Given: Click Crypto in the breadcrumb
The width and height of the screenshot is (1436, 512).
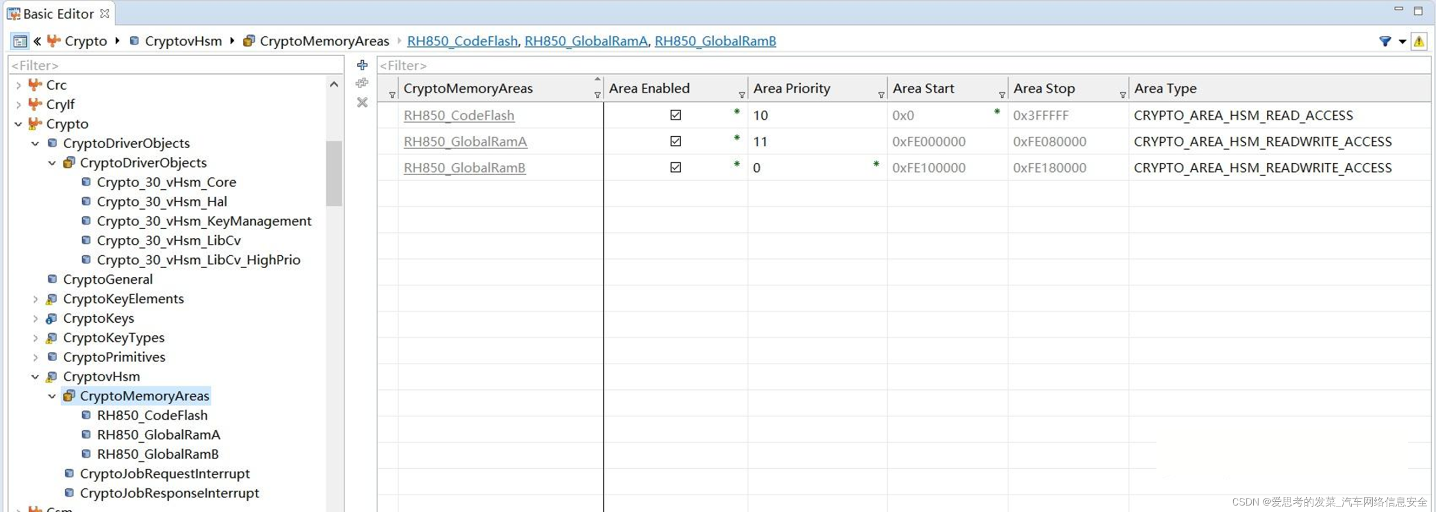Looking at the screenshot, I should coord(85,41).
